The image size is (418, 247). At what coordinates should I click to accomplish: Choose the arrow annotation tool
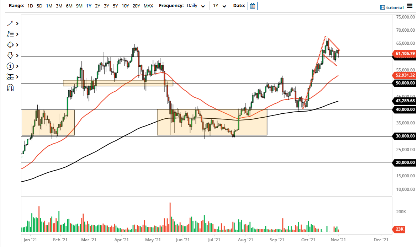coord(10,55)
